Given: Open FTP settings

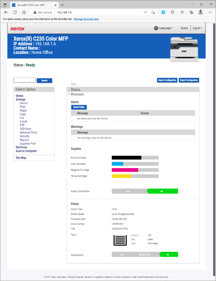Looking at the screenshot, I should pyautogui.click(x=22, y=125).
